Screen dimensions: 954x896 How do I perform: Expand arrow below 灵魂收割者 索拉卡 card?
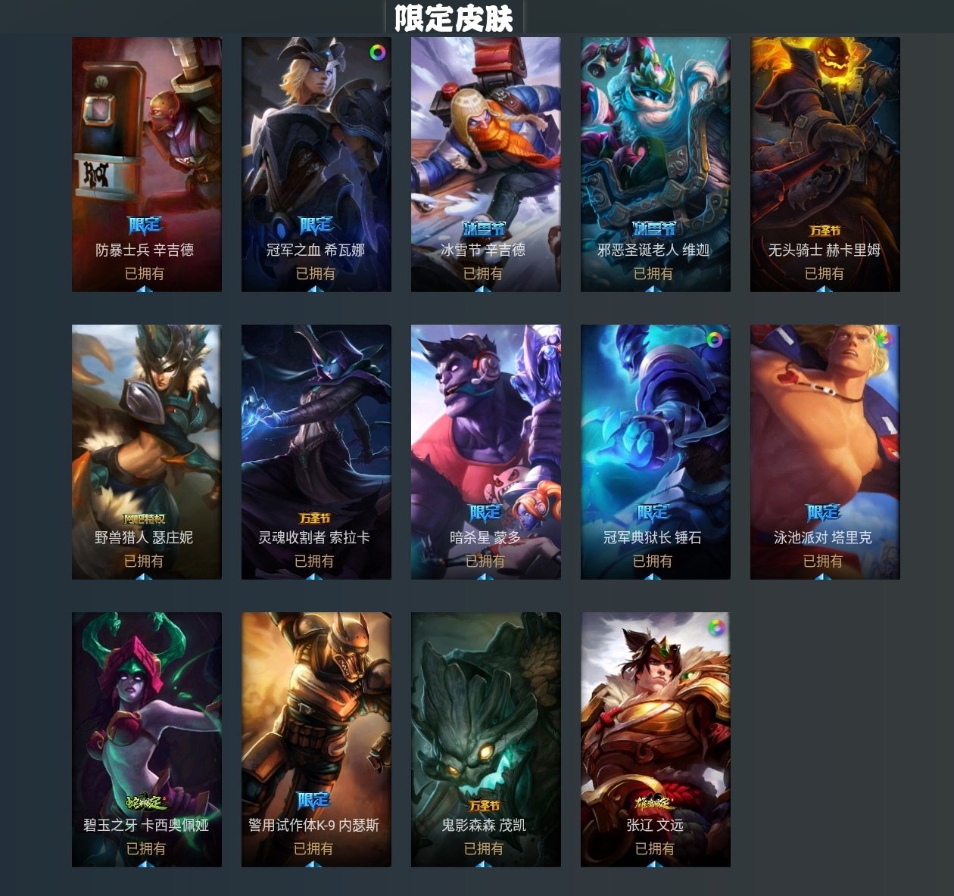314,576
